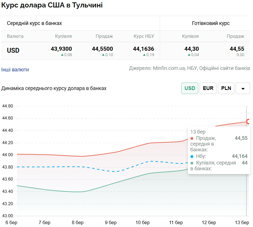Click the USD row label in table

pyautogui.click(x=13, y=50)
